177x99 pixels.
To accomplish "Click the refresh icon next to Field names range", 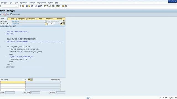I will [x=32, y=80].
